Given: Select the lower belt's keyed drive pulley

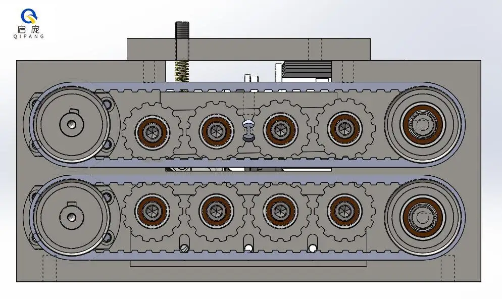Looking at the screenshot, I should pos(71,217).
